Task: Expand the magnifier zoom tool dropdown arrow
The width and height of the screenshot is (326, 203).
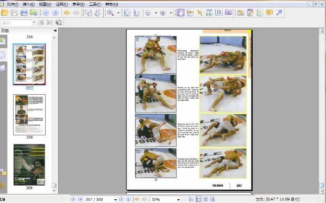Action: [118, 13]
